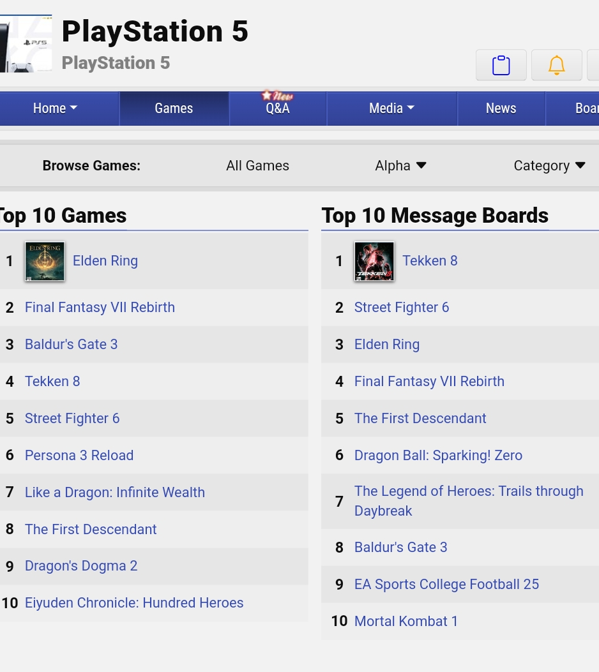
Task: Open Baldur's Gate 3 in Top 10 Games
Action: [71, 344]
